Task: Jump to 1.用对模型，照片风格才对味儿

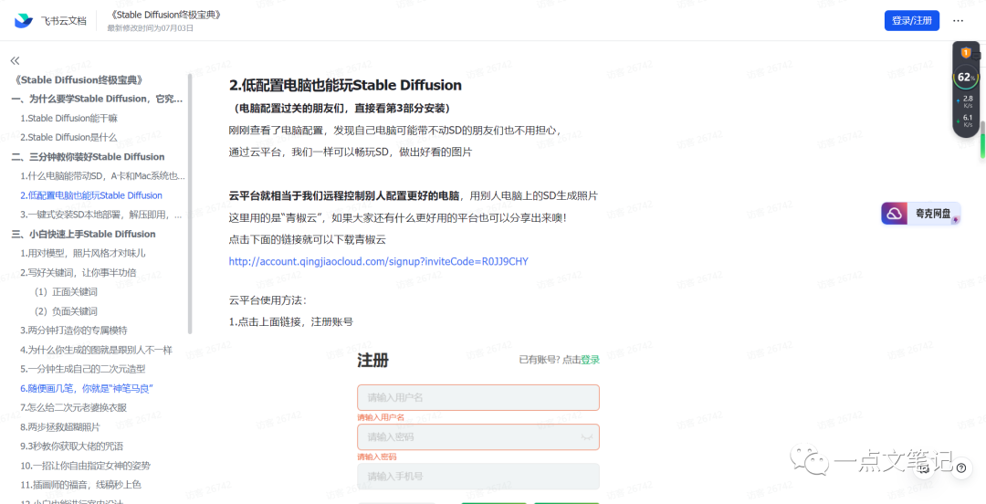Action: point(83,253)
